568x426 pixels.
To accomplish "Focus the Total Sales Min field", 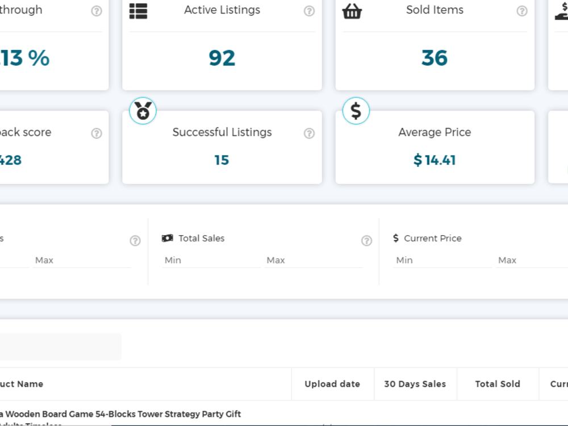I will [x=211, y=261].
